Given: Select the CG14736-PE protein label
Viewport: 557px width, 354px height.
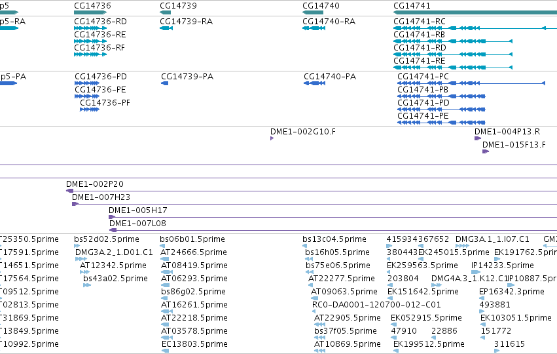Looking at the screenshot, I should click(100, 90).
